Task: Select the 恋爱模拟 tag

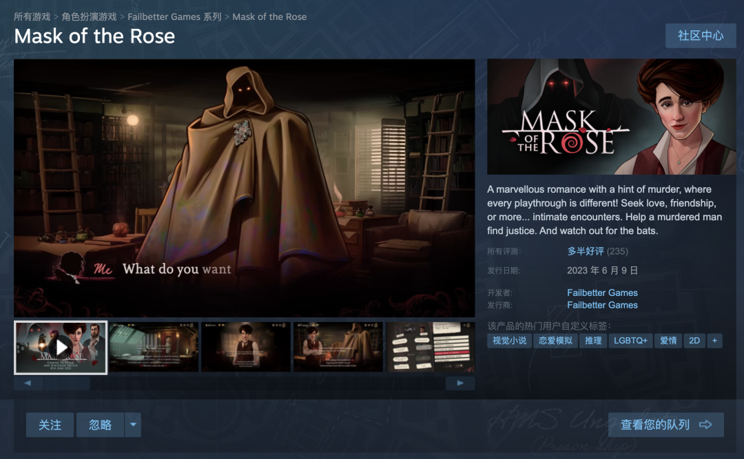Action: point(555,341)
